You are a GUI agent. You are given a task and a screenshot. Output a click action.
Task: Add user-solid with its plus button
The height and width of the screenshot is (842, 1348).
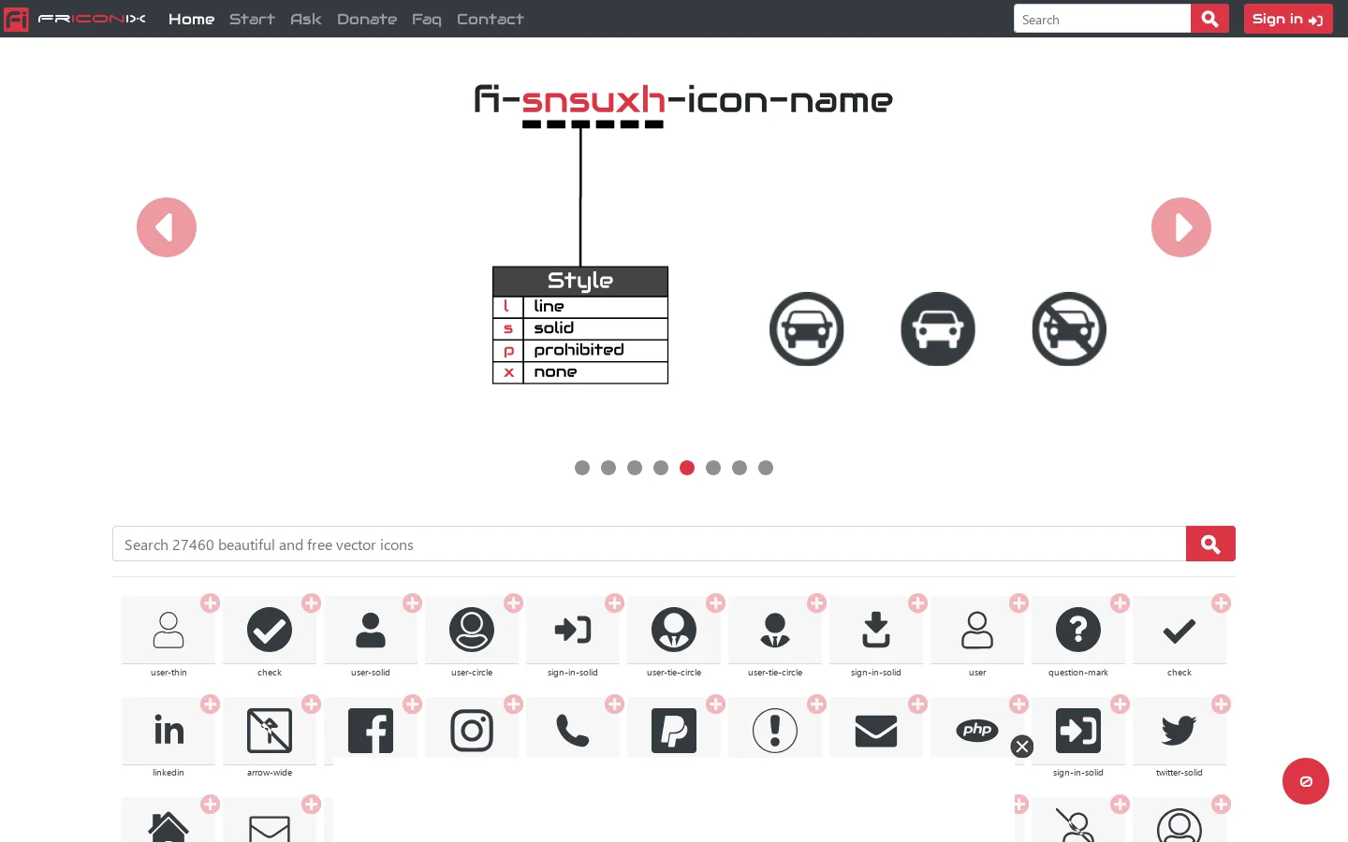[413, 603]
